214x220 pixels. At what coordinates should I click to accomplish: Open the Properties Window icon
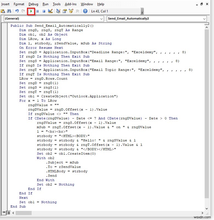click(65, 11)
